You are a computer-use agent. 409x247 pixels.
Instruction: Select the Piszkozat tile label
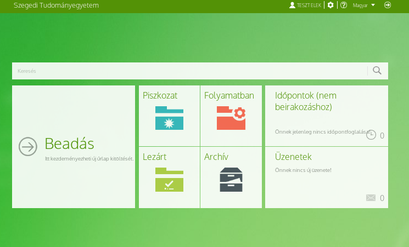(160, 96)
